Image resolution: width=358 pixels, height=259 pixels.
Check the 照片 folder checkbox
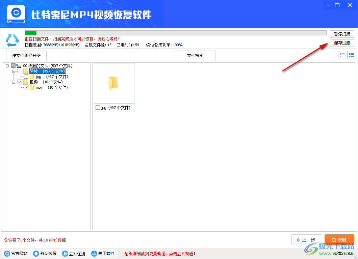point(20,71)
